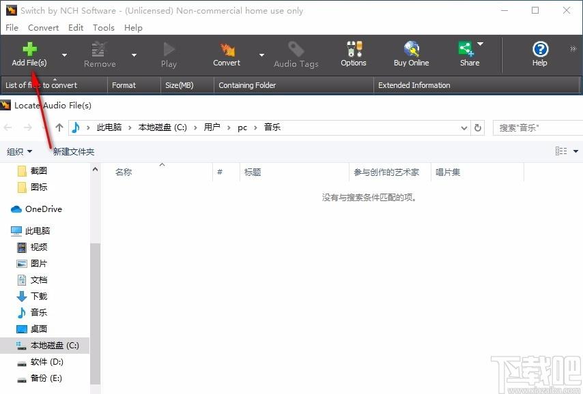Screen dimensions: 583x394
Task: Expand the view options dropdown arrow
Action: coord(575,151)
